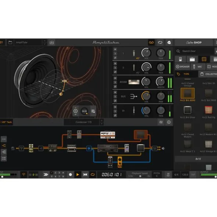Select the three-way split routing icon
The width and height of the screenshot is (217, 217).
[x=4, y=152]
